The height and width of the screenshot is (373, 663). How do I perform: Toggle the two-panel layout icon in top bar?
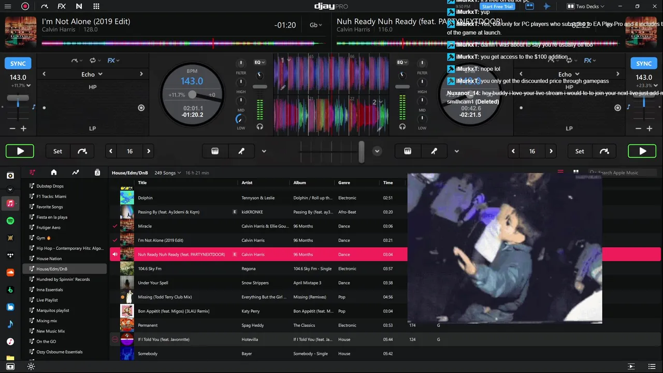click(529, 6)
